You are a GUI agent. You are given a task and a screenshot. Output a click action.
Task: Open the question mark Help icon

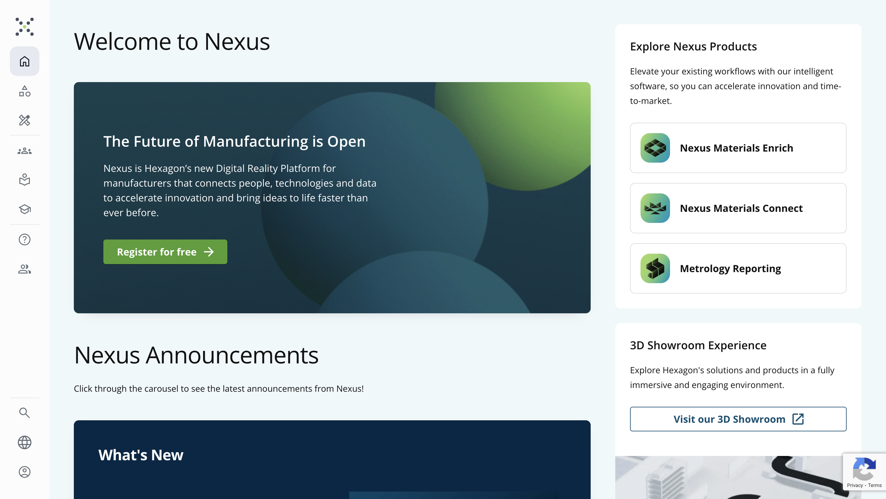[x=24, y=239]
